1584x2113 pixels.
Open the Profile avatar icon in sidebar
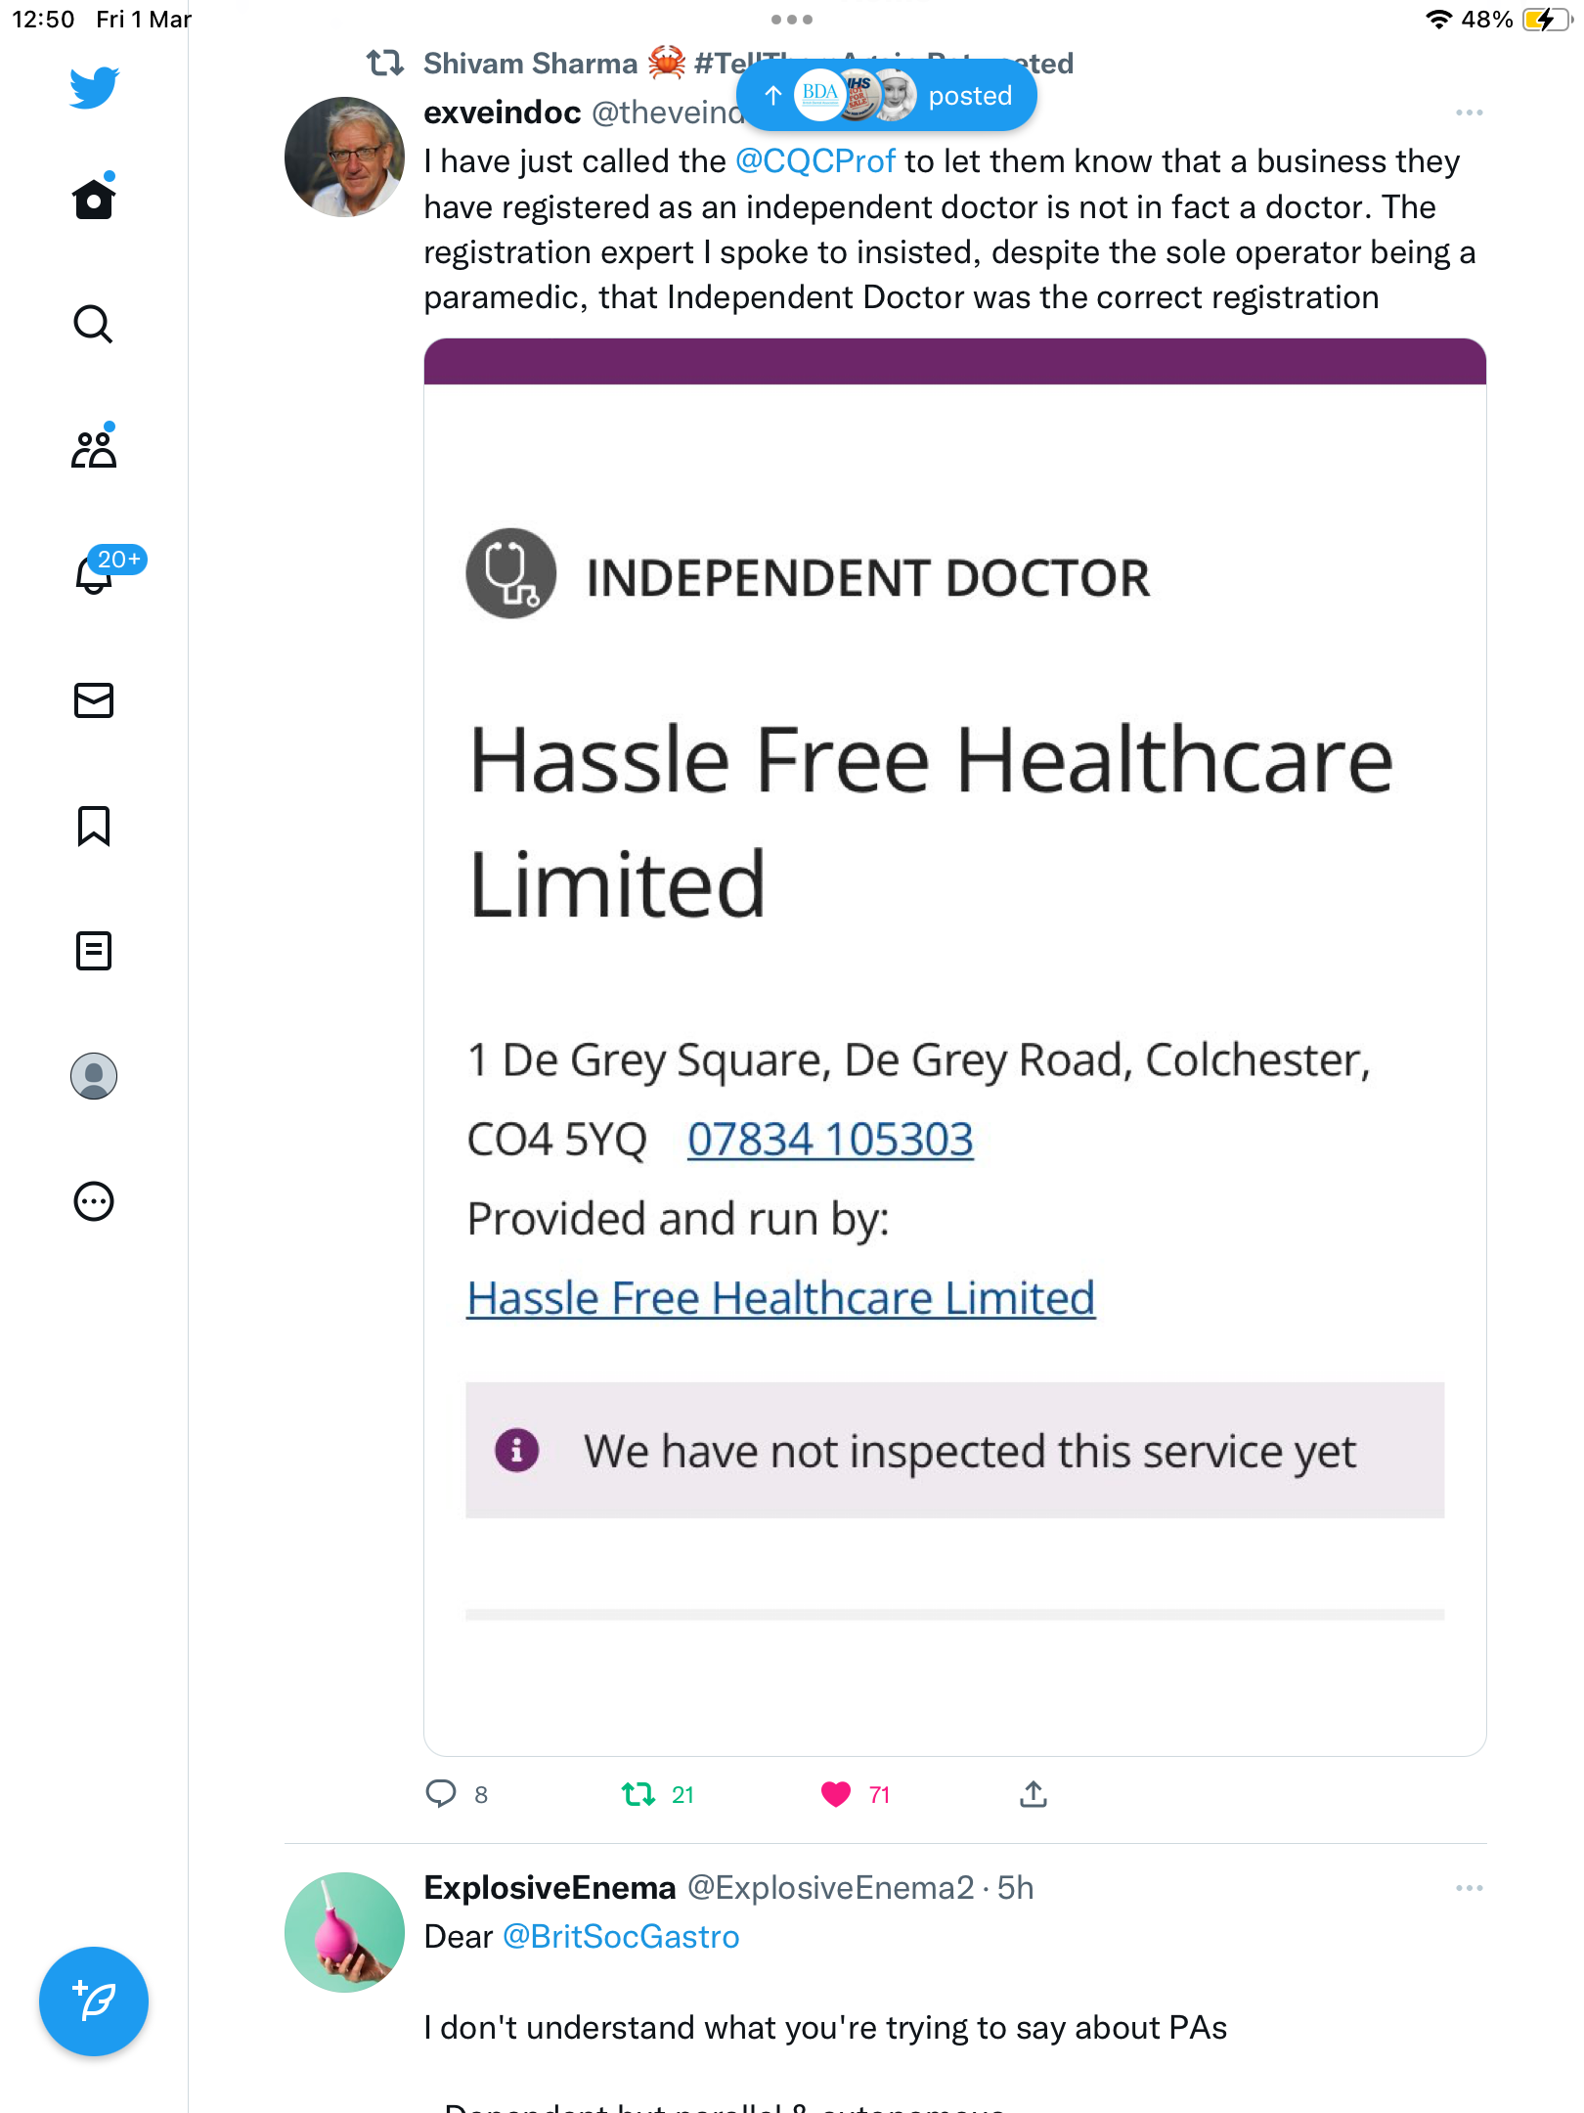click(x=94, y=1076)
